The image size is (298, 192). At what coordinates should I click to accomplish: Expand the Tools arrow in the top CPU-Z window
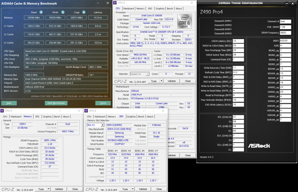click(161, 81)
